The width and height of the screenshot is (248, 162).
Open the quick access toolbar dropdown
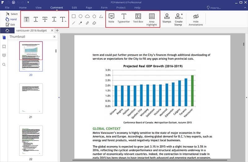pos(28,2)
